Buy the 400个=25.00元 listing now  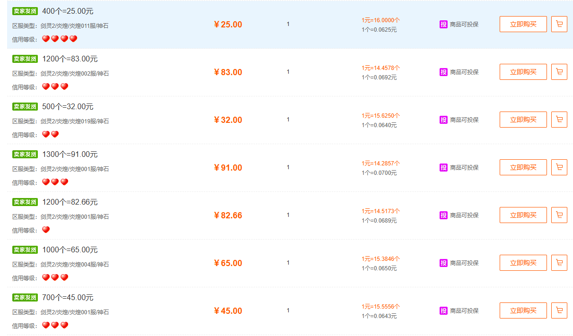point(523,24)
